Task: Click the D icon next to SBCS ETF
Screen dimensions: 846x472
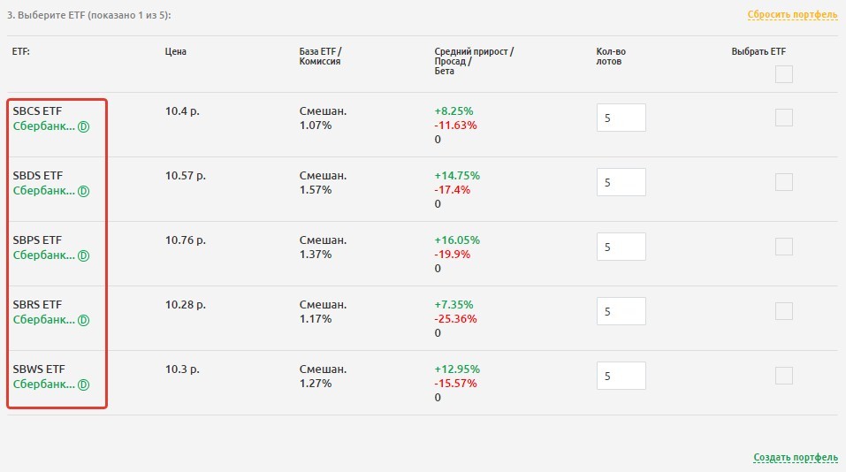Action: [84, 126]
